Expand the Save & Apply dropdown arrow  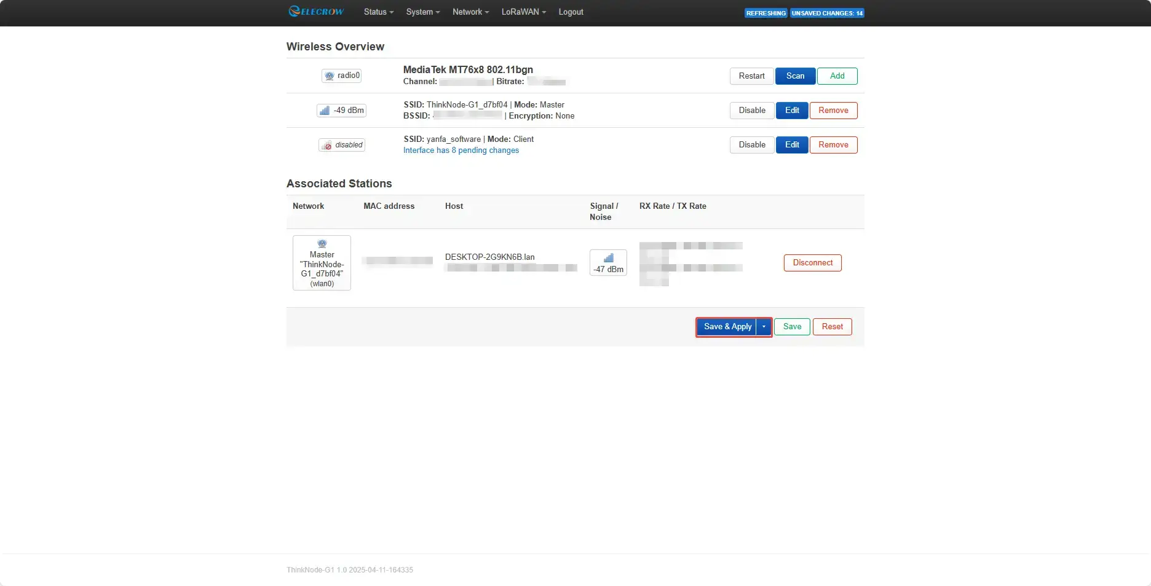(x=764, y=327)
